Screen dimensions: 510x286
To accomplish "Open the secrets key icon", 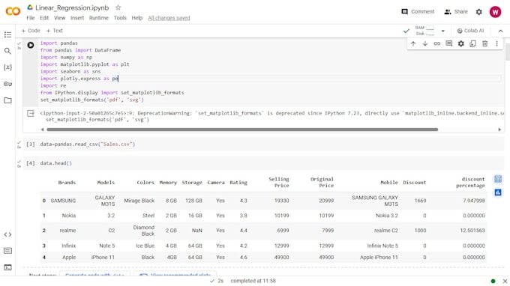I will (x=7, y=84).
